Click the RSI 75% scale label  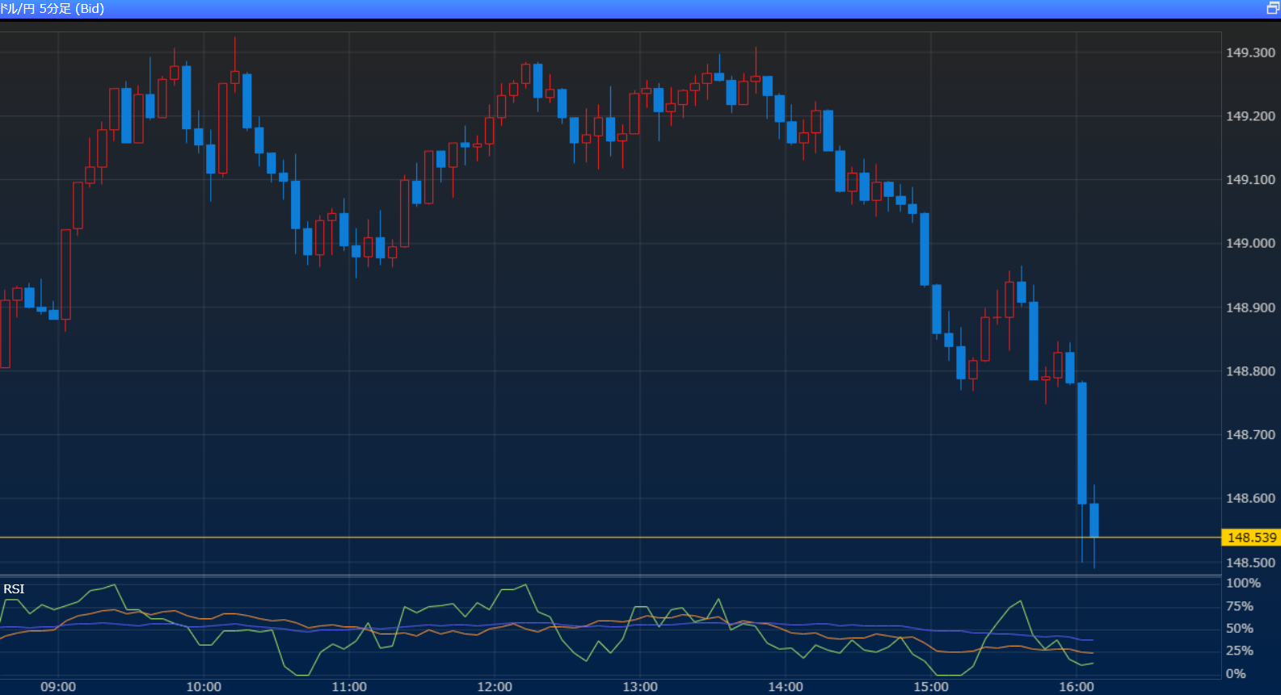(x=1240, y=606)
